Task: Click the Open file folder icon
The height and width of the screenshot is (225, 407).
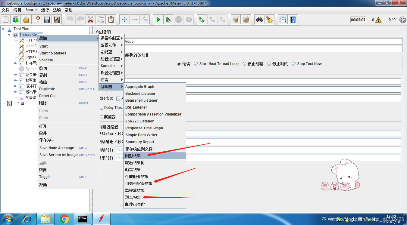Action: [26, 20]
